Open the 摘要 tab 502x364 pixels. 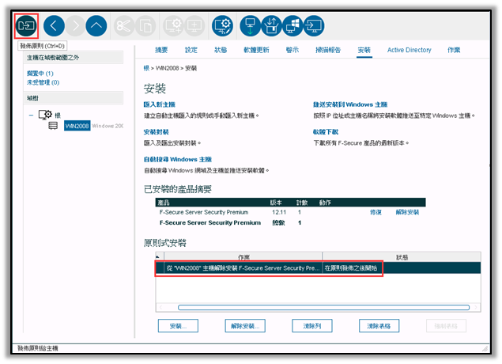tap(161, 50)
